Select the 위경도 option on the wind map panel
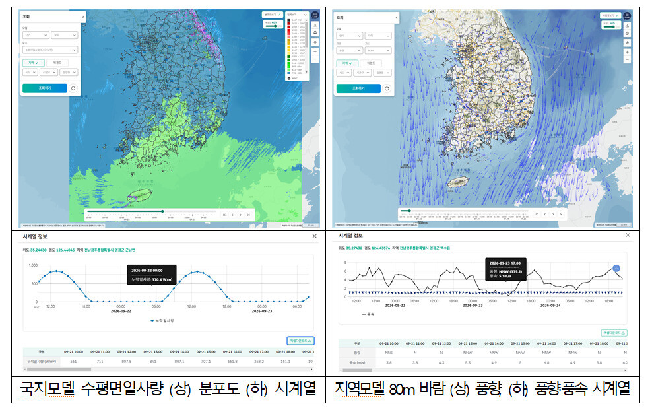 371,63
